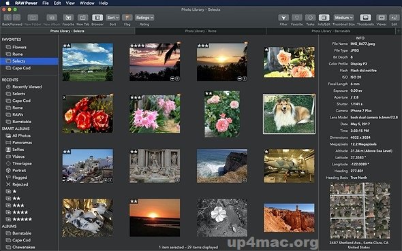Open the View menu
Image resolution: width=402 pixels, height=251 pixels.
tap(70, 3)
